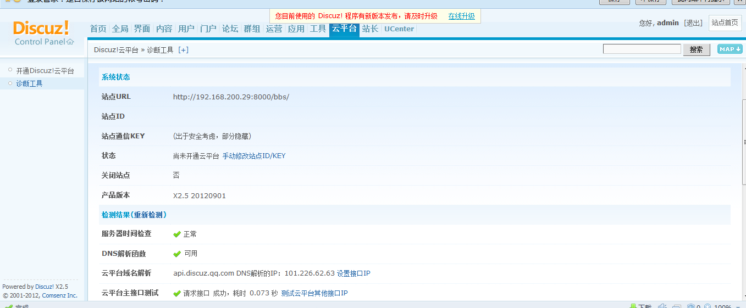Select 诊断工具 in the sidebar
The image size is (746, 308).
coord(29,83)
